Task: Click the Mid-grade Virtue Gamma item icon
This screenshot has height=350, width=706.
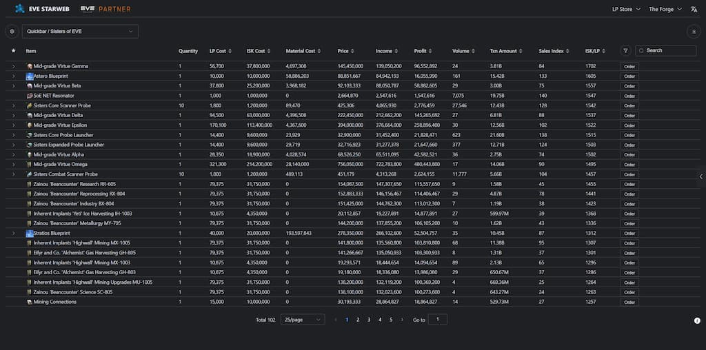Action: [30, 66]
